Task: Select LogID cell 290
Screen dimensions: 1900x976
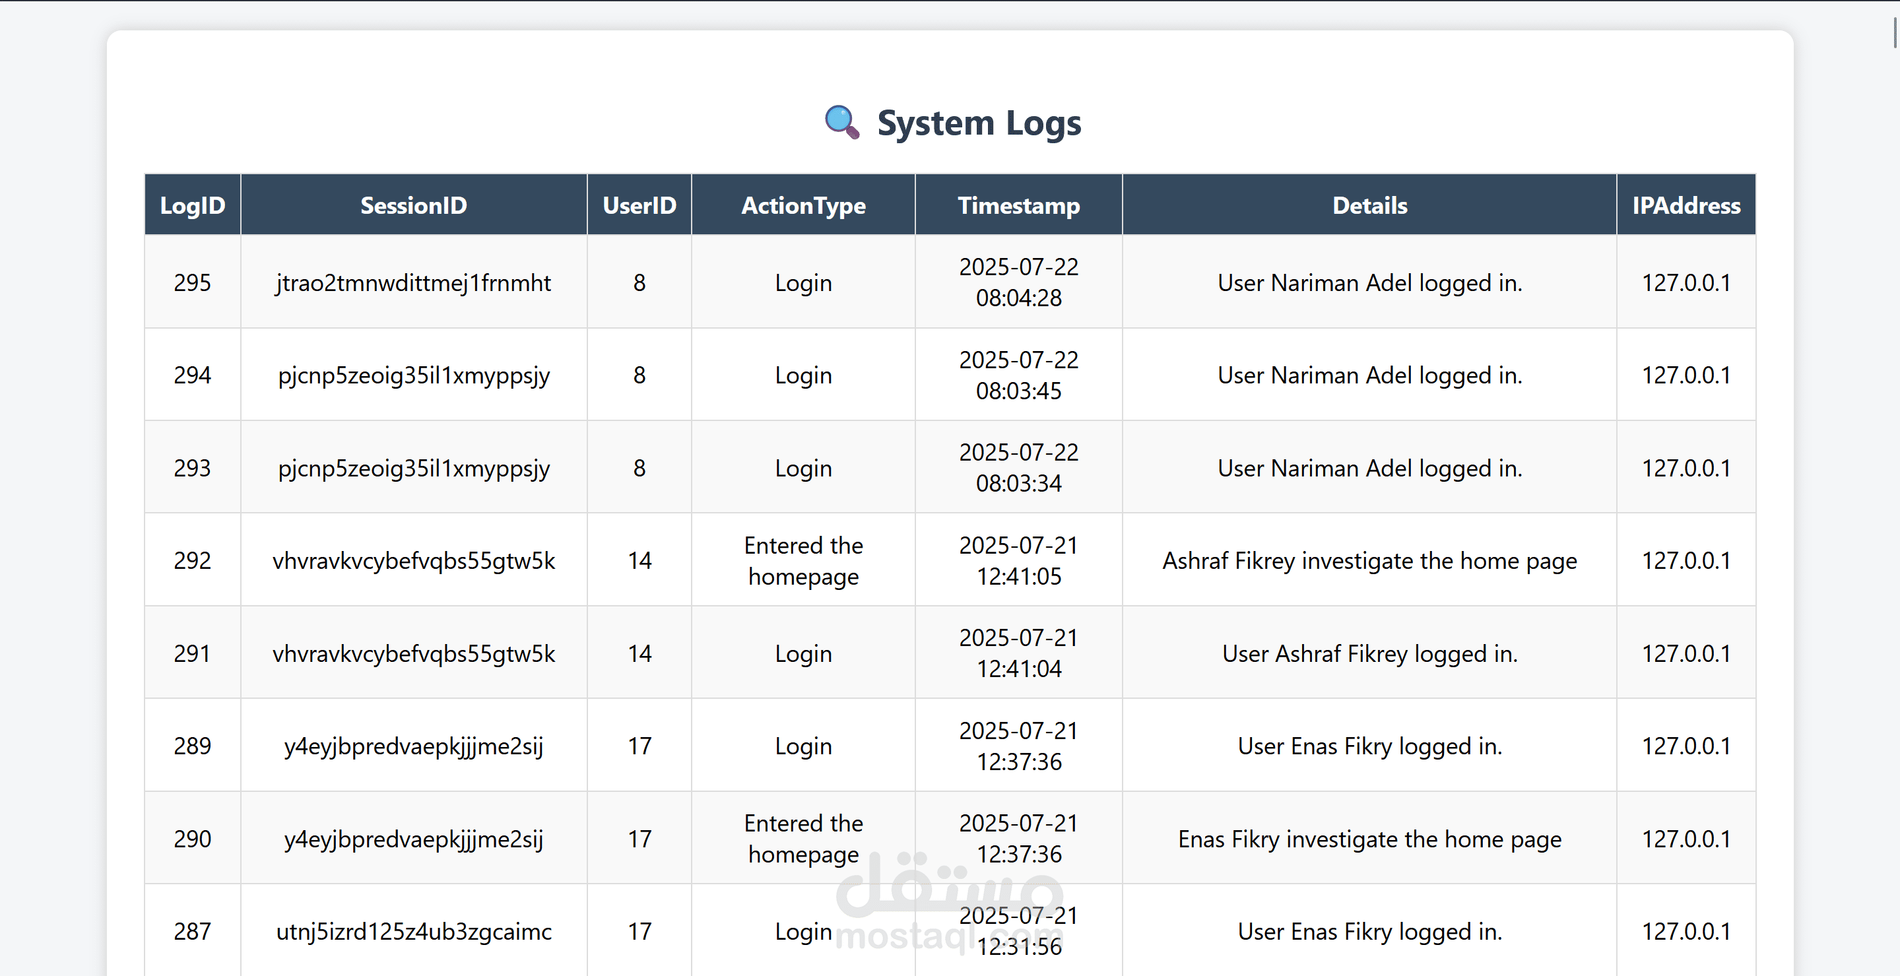Action: click(193, 839)
